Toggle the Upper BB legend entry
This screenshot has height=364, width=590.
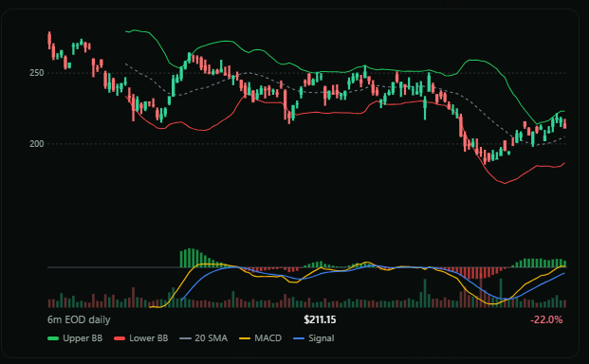point(75,338)
